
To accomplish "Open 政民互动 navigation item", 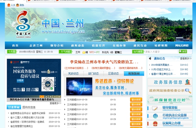I will [x=140, y=46].
